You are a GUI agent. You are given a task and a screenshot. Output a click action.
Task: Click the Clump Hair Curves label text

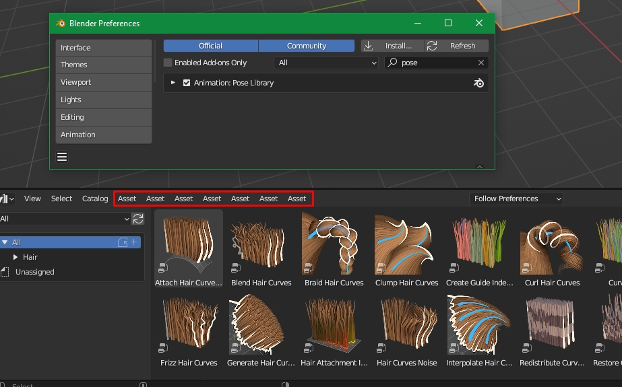[x=406, y=283]
